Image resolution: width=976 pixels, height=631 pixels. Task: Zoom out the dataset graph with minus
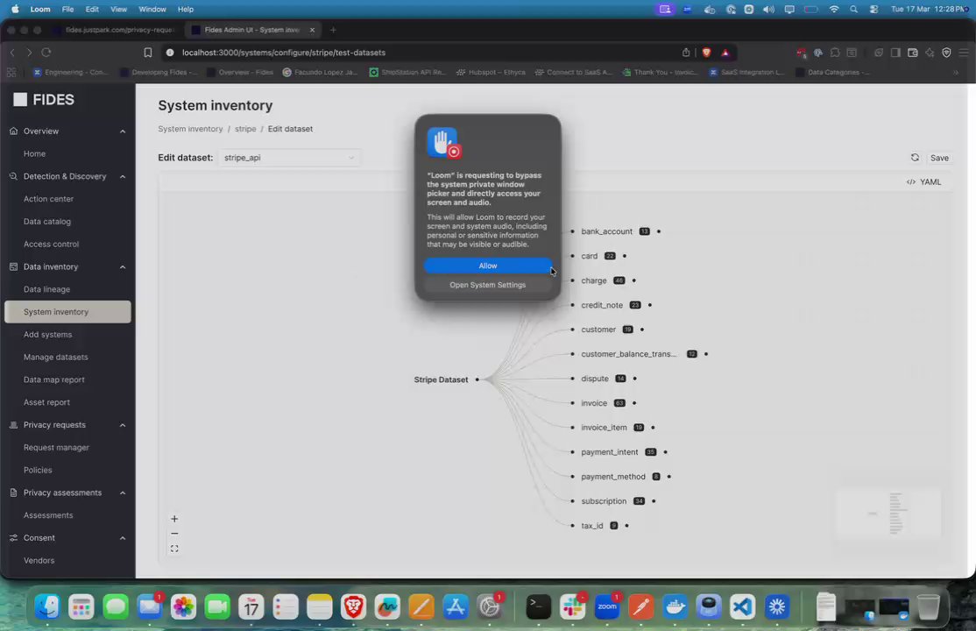click(174, 533)
